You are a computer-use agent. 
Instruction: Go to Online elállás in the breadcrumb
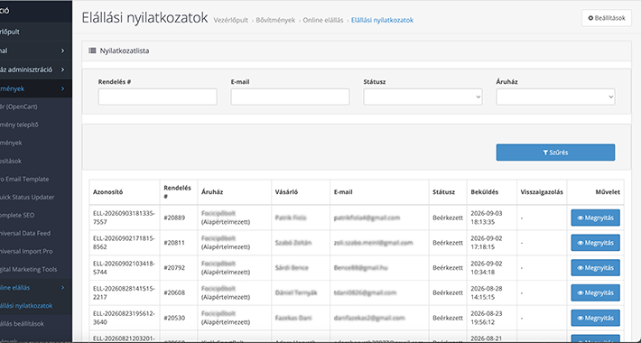pos(323,20)
